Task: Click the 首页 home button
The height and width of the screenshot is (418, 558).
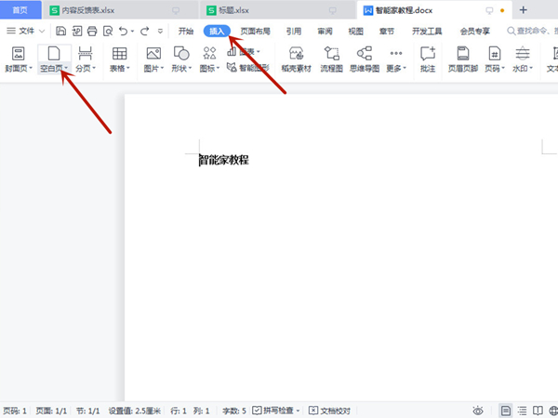Action: [20, 10]
